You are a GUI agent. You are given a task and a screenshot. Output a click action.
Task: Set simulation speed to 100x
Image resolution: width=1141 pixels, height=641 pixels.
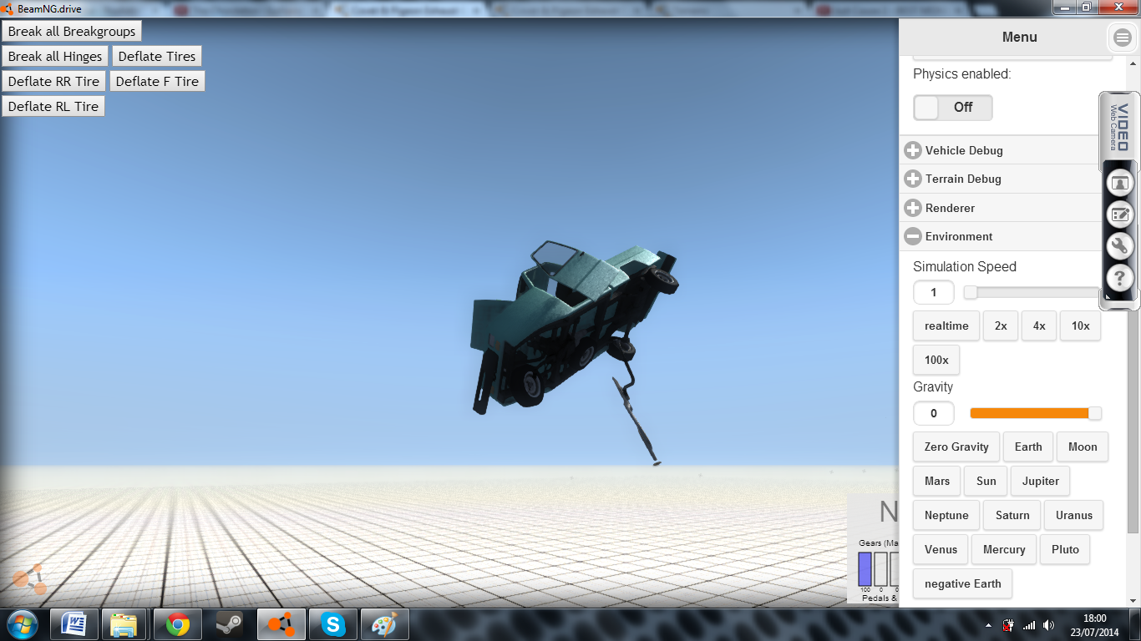[x=936, y=360]
